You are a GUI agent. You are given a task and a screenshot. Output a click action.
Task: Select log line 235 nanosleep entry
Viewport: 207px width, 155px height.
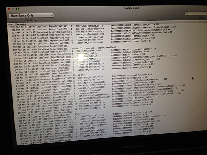pos(81,53)
